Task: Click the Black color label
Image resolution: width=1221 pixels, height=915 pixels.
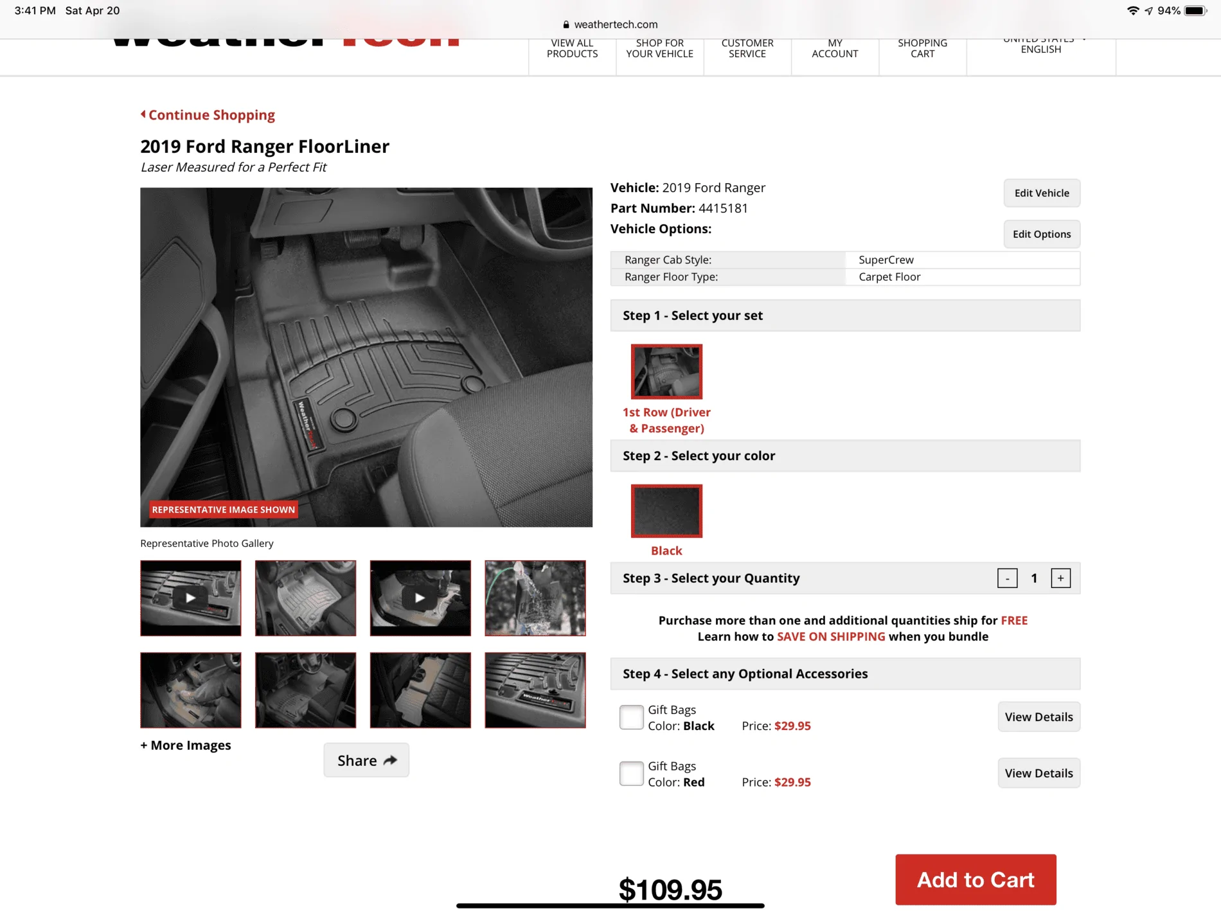Action: (x=666, y=551)
